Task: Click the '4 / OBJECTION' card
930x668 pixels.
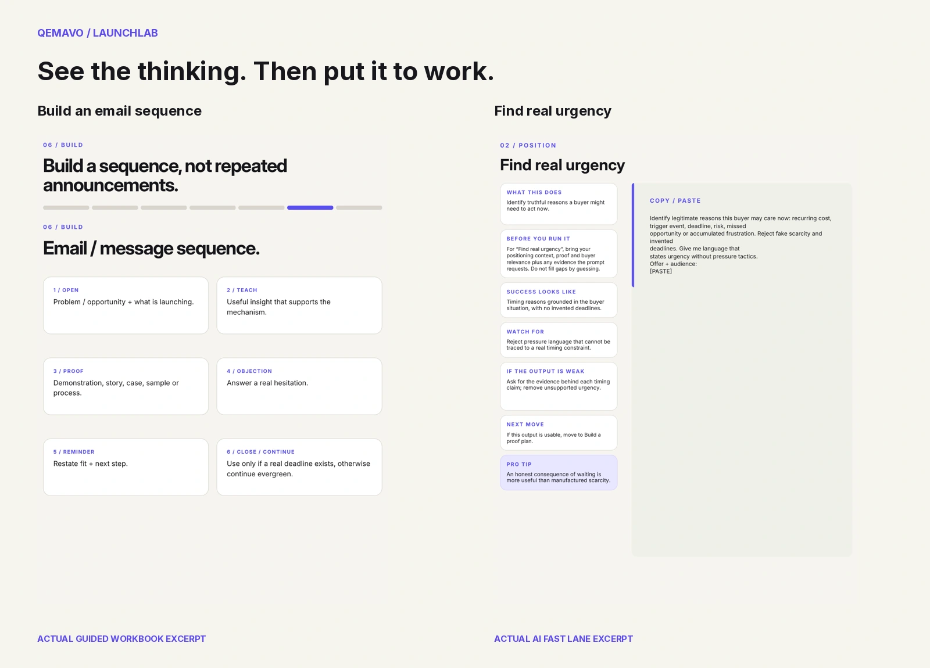Action: [x=299, y=386]
